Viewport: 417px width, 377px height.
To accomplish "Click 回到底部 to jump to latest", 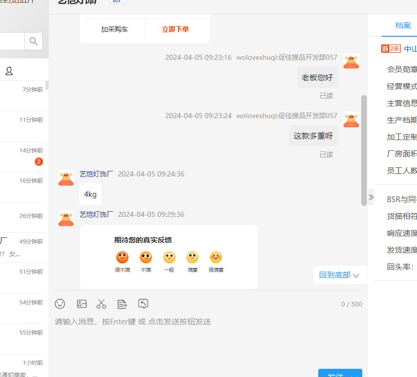I will [x=340, y=275].
